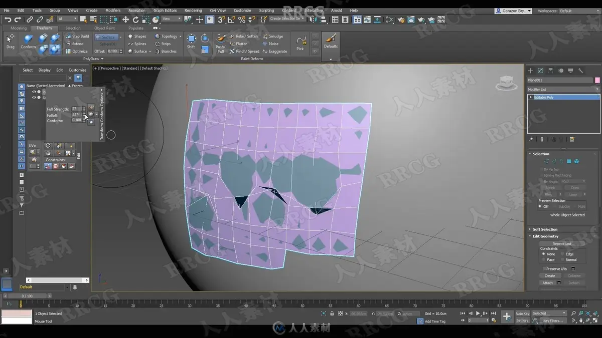Click the Step Build tool

78,36
